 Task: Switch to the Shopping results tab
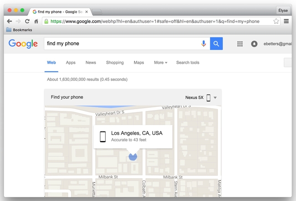115,63
